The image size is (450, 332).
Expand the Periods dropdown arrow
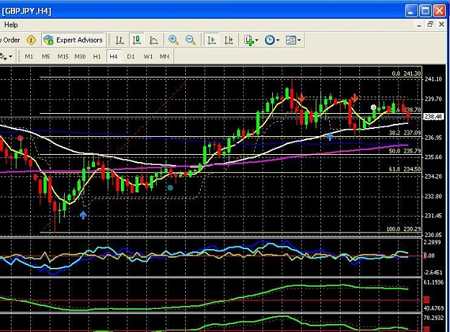tap(278, 40)
